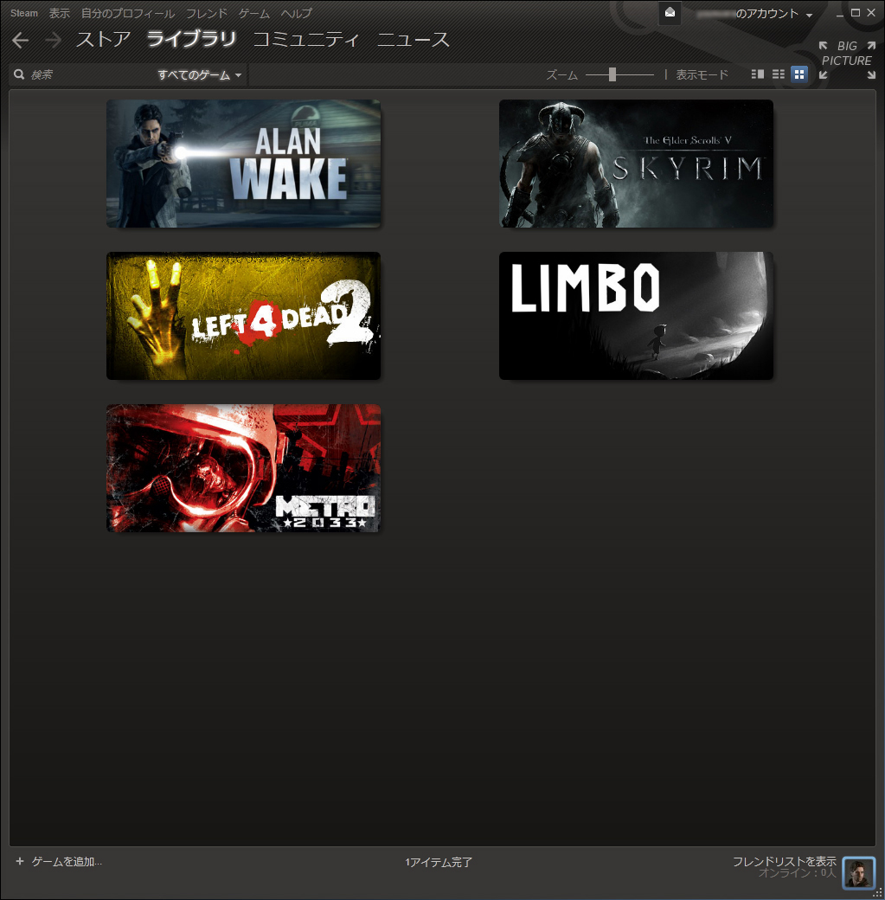The width and height of the screenshot is (885, 900).
Task: Open the user avatar in bottom corner
Action: point(858,872)
